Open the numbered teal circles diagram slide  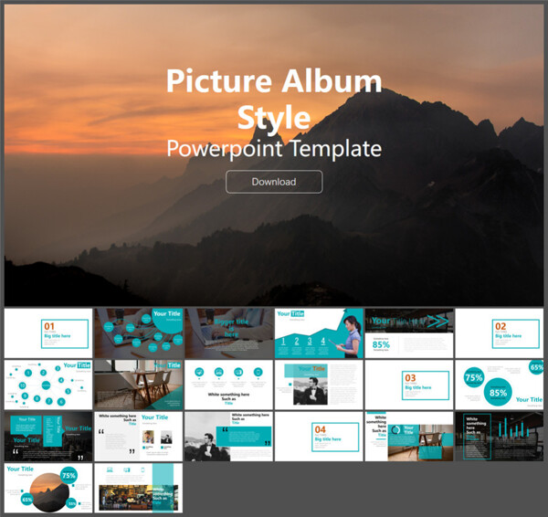click(48, 385)
